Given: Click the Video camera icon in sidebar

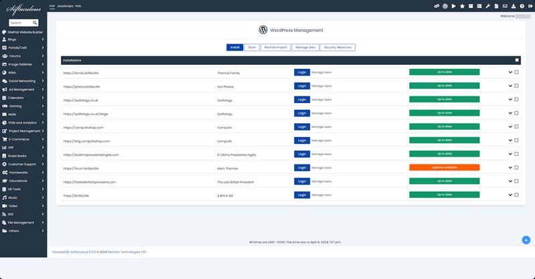Looking at the screenshot, I should 5,206.
